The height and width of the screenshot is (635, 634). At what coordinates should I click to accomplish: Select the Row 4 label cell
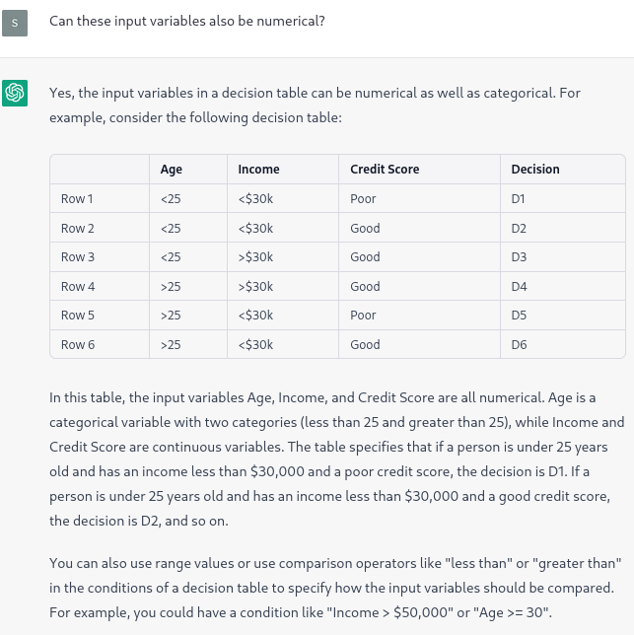(100, 286)
